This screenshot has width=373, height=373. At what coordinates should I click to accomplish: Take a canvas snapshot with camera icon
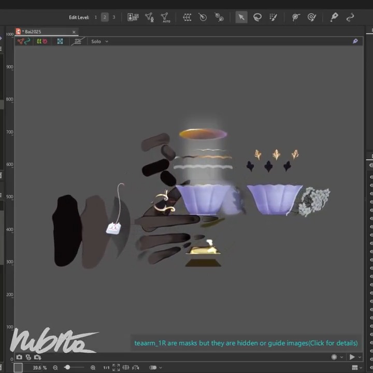(x=19, y=357)
